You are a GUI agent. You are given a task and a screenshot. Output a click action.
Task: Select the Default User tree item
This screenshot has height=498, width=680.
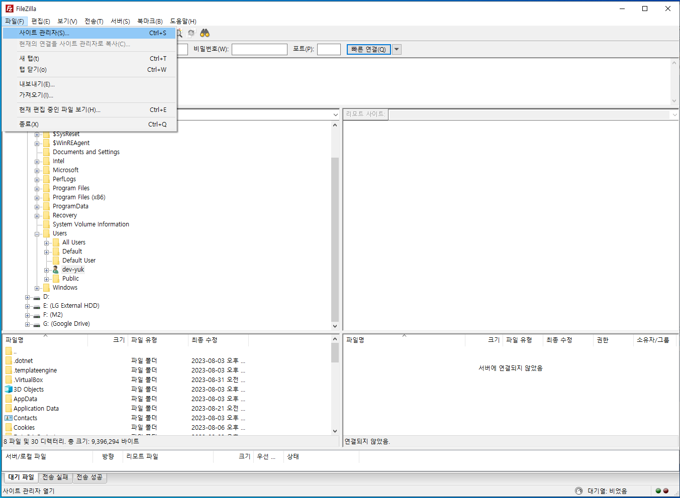click(79, 261)
